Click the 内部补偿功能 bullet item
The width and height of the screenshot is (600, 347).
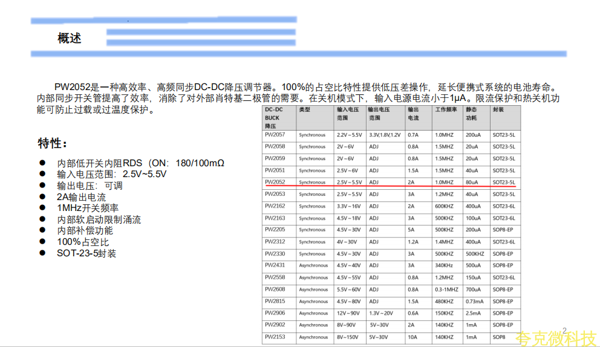(85, 230)
